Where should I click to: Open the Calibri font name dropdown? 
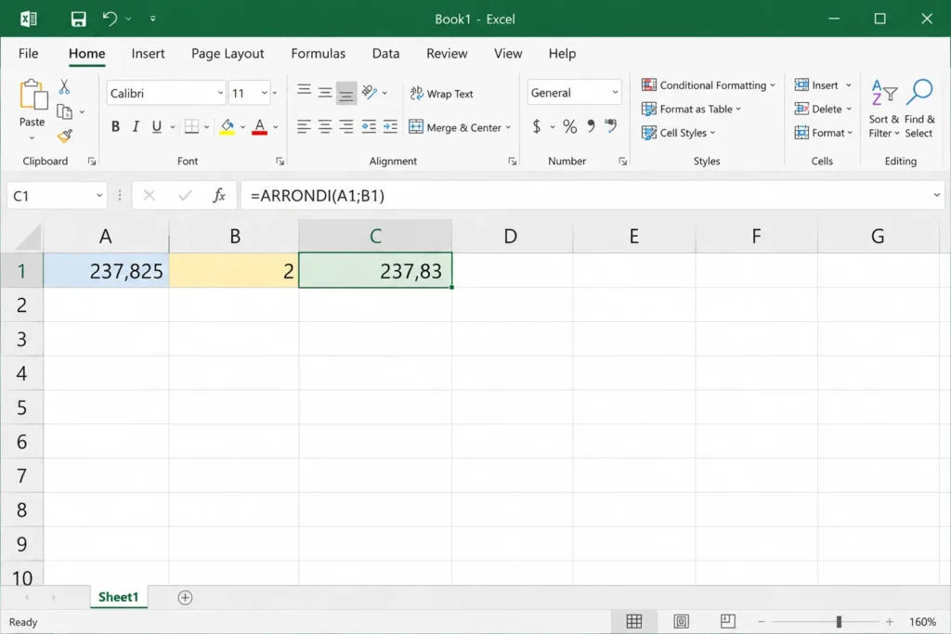tap(220, 94)
